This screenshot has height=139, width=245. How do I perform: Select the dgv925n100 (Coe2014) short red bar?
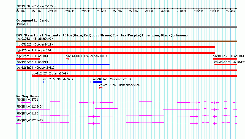28,59
